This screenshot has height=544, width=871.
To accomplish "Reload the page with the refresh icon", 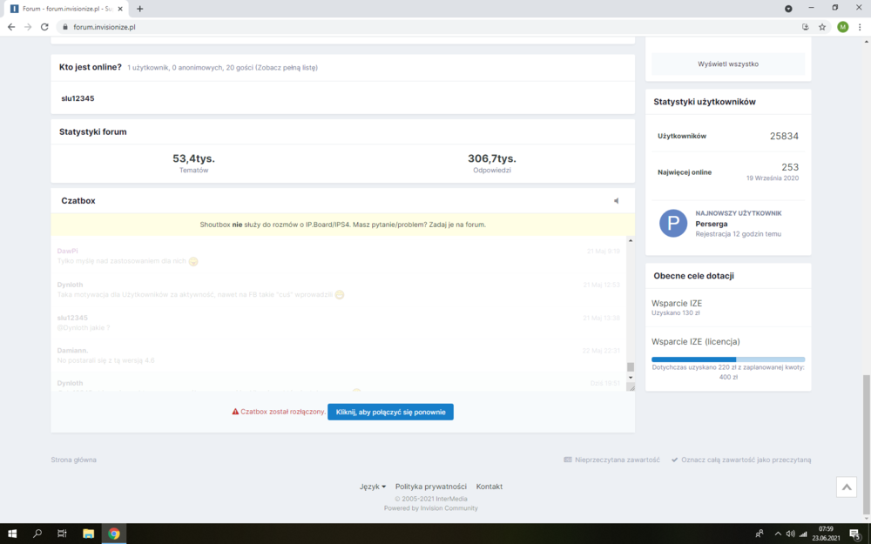I will point(44,27).
